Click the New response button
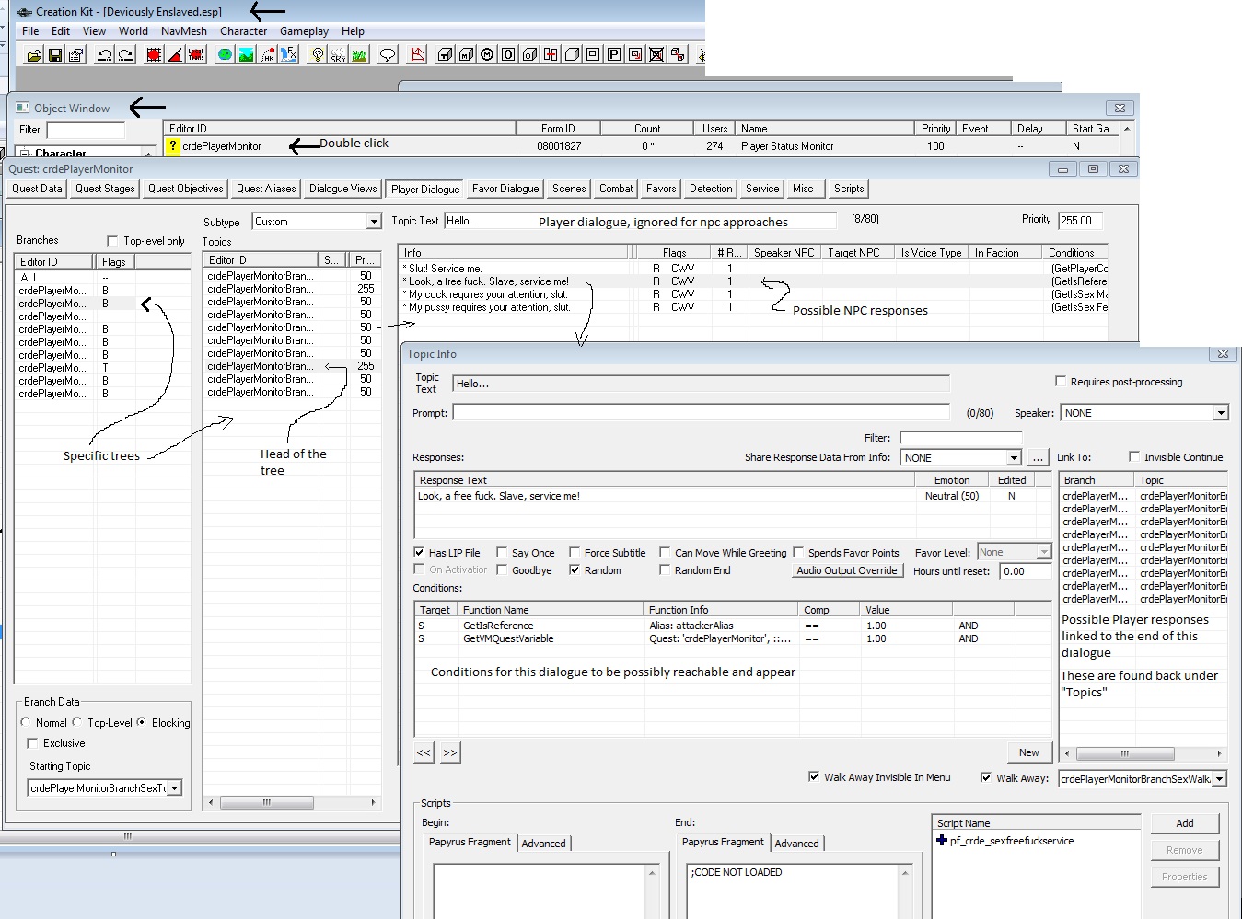 [x=1028, y=752]
